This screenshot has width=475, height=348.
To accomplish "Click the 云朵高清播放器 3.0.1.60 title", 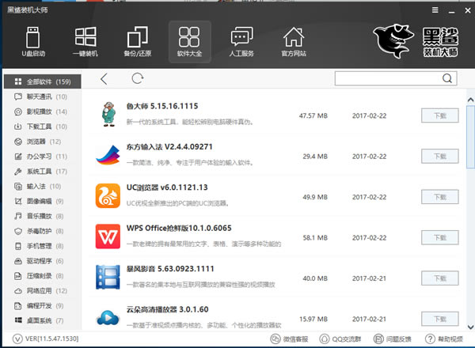I will 167,309.
